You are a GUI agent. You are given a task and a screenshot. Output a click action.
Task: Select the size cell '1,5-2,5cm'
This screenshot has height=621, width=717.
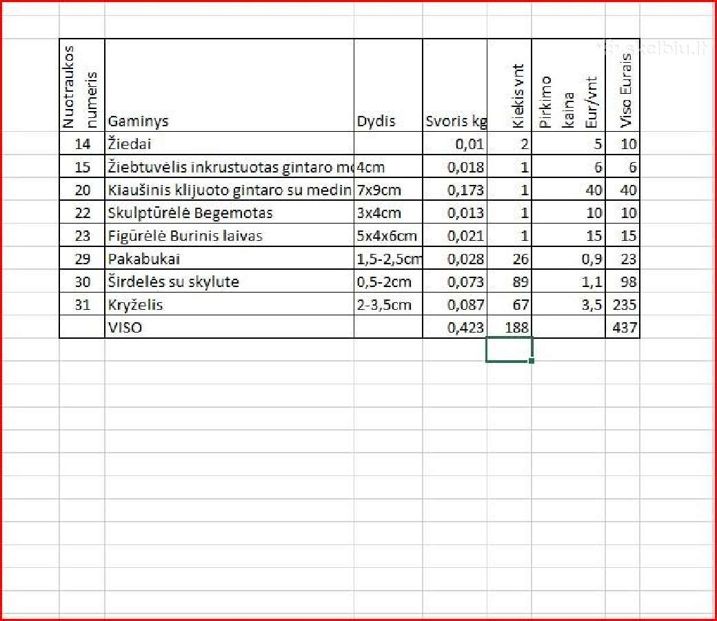pyautogui.click(x=388, y=259)
